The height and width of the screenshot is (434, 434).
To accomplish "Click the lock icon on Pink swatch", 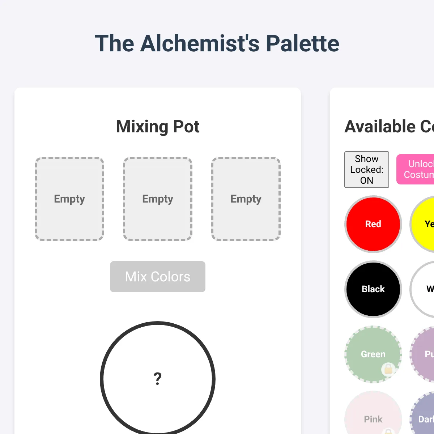I will 388,431.
